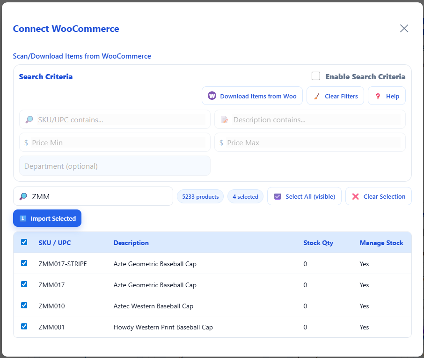Click the red X icon on Clear Selection
This screenshot has height=358, width=424.
(355, 196)
